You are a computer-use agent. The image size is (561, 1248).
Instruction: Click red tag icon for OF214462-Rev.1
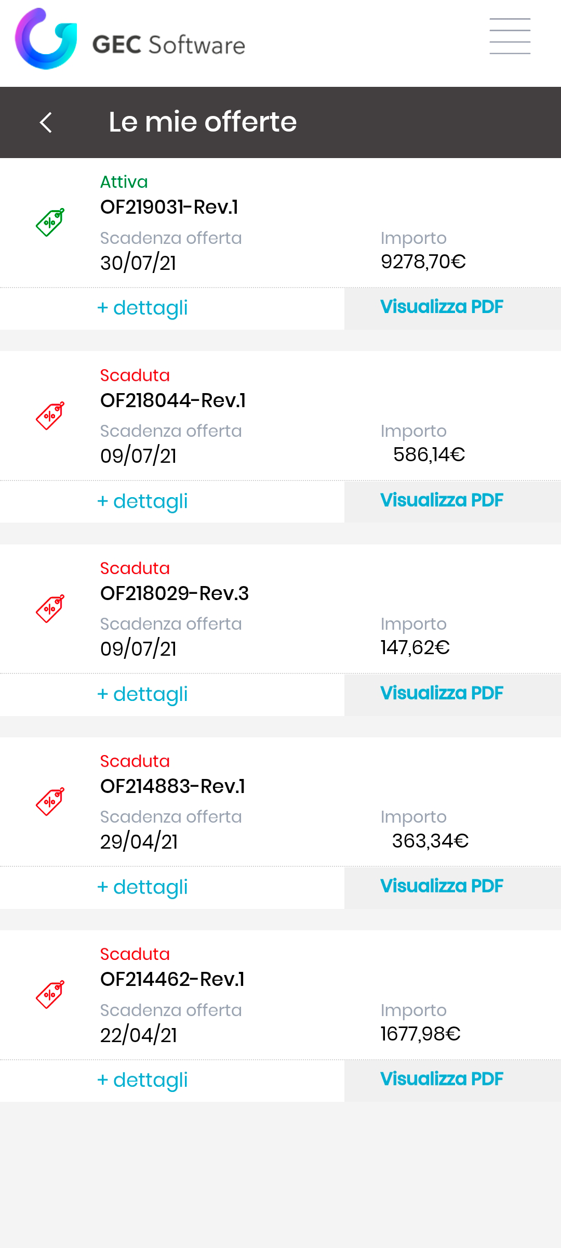click(50, 994)
